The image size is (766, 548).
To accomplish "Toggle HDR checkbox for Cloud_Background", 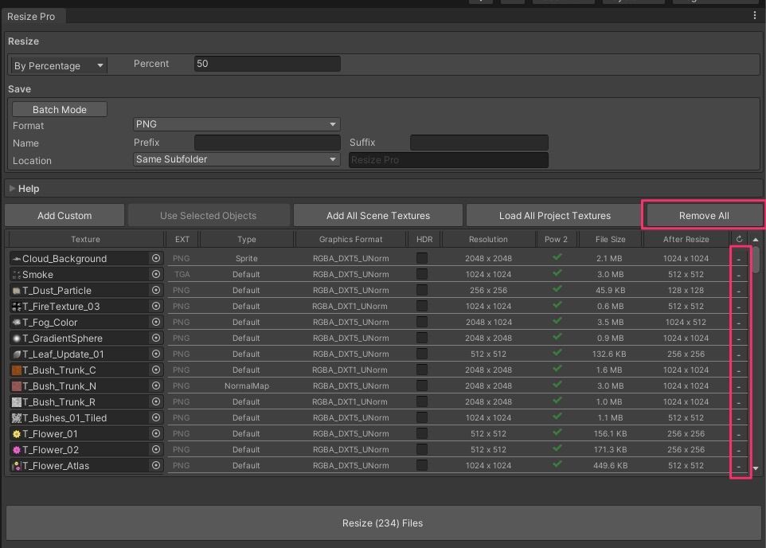I will tap(422, 258).
